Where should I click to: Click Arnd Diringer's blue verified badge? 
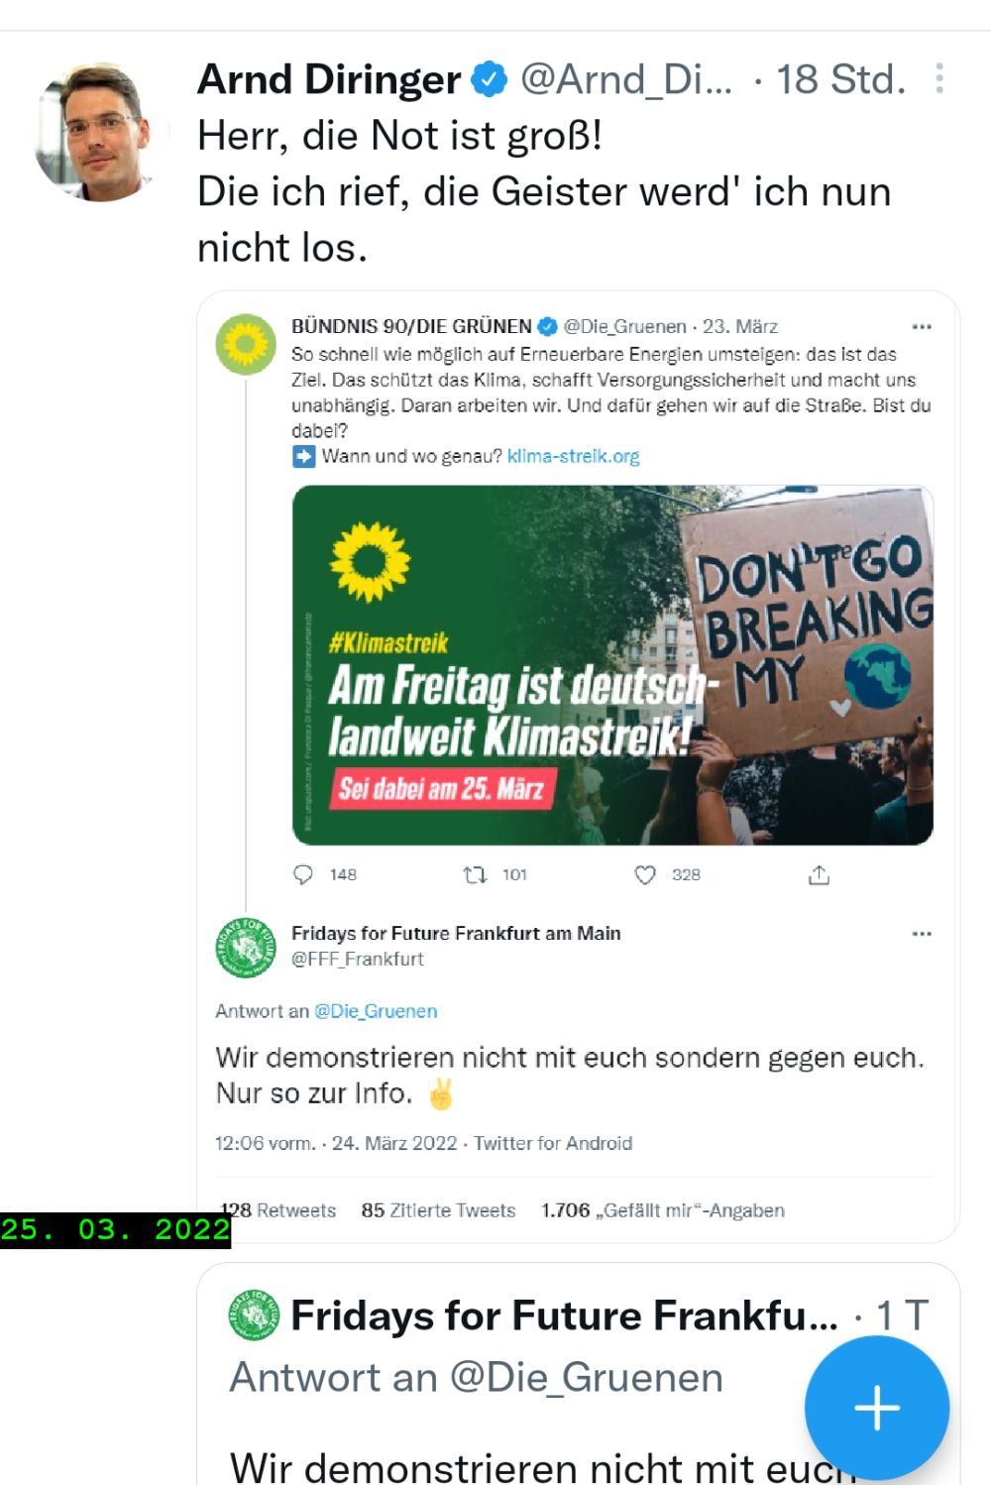489,79
